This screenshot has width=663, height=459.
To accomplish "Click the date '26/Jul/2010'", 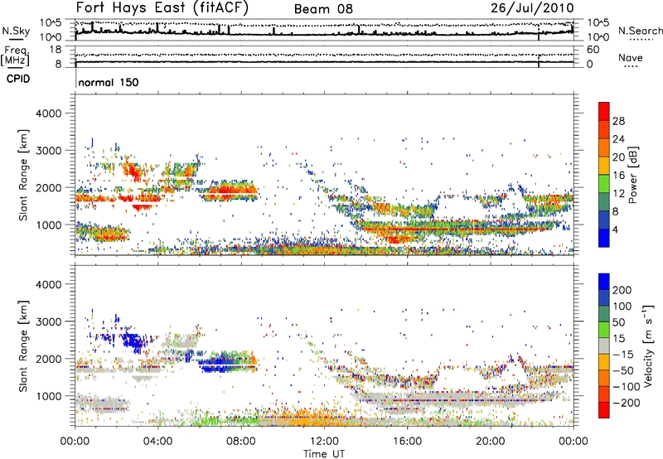I will tap(532, 8).
